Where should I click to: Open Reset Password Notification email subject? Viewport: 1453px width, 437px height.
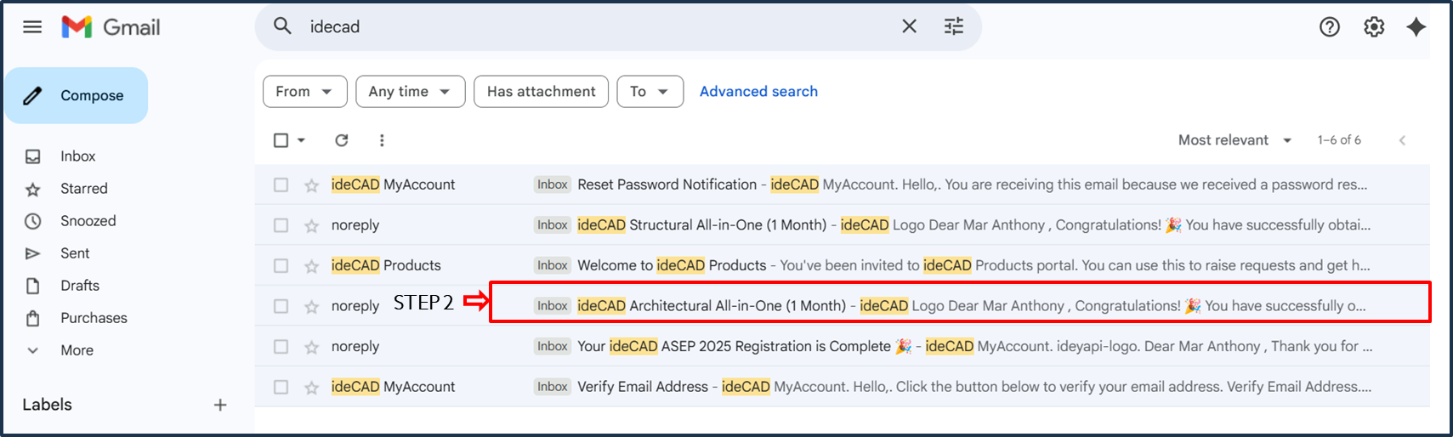coord(667,184)
